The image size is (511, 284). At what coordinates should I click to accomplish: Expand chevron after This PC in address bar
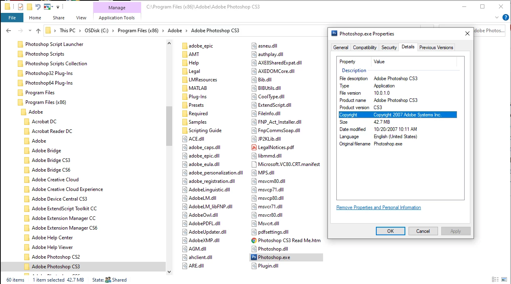80,31
